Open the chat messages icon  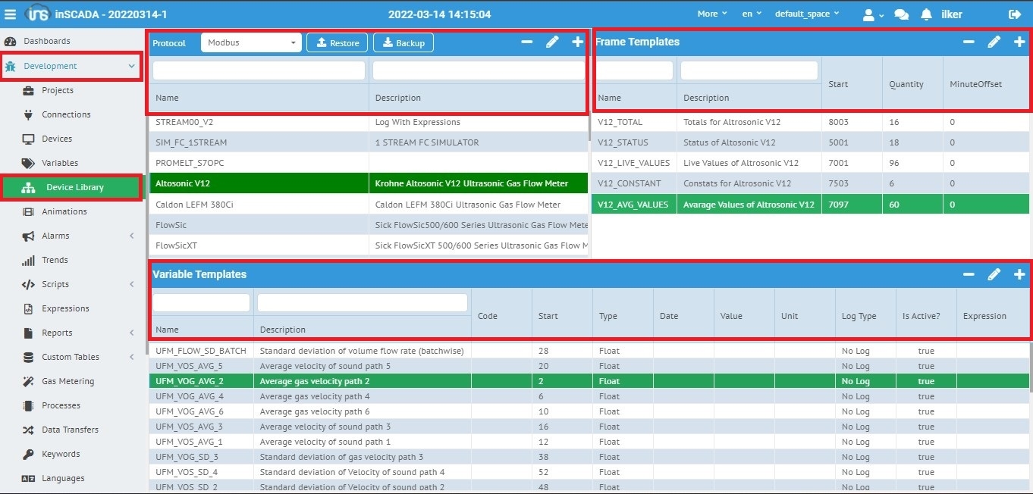(x=901, y=14)
